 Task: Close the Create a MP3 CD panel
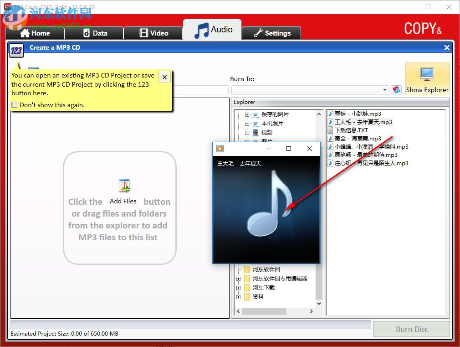(446, 47)
